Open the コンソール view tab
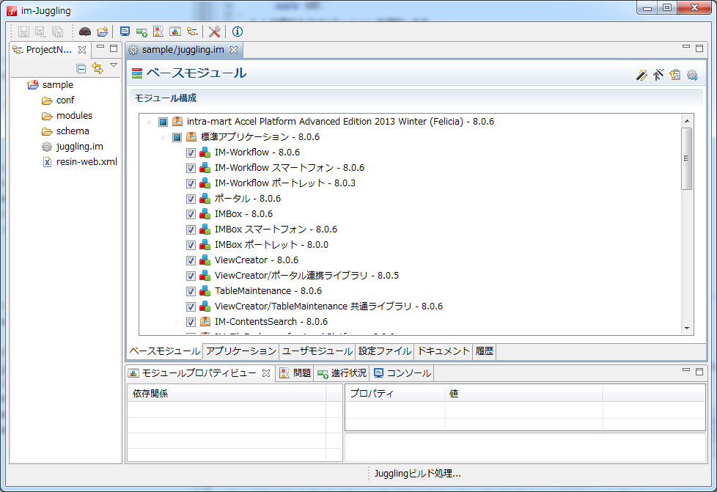This screenshot has width=717, height=492. click(x=402, y=373)
